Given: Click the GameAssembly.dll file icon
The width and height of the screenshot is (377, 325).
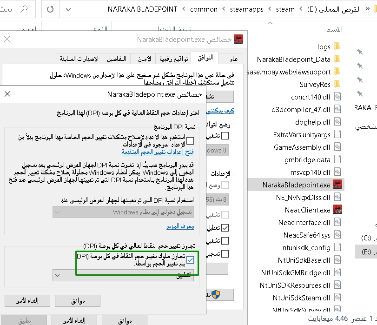Looking at the screenshot, I should (337, 147).
